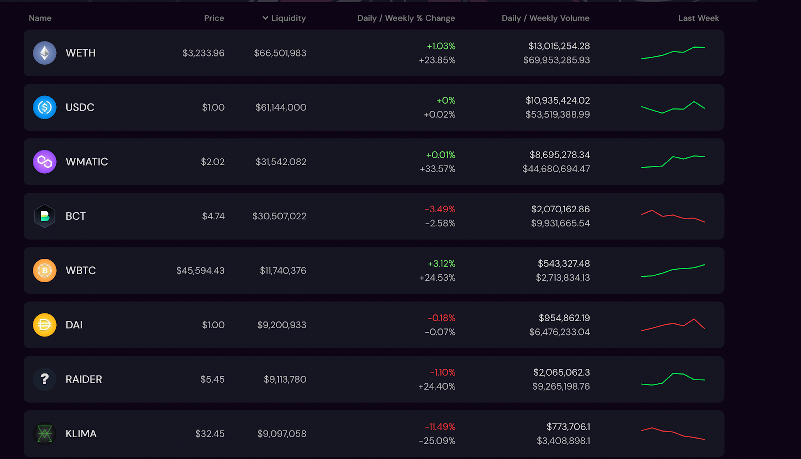Open the WBTC last week sparkline chart

coord(673,270)
